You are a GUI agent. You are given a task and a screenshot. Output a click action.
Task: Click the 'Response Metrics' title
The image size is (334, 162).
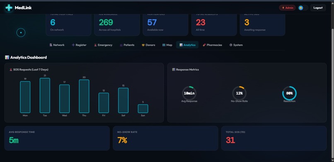coord(187,69)
